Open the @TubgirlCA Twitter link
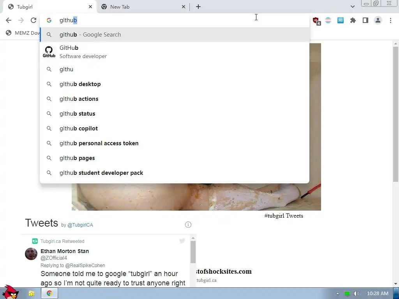399x299 pixels. (x=80, y=225)
